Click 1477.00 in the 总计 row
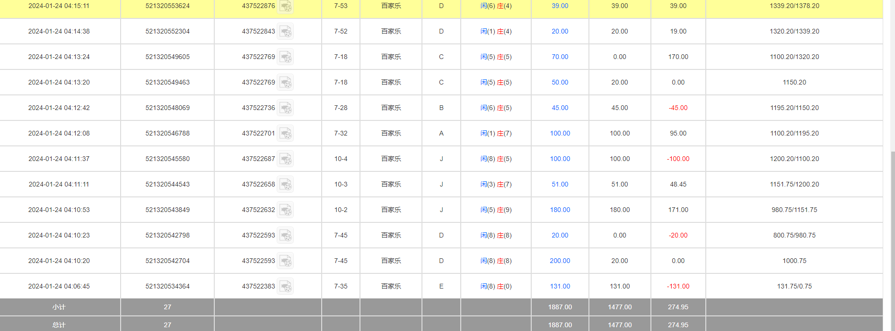The image size is (895, 331). point(620,325)
